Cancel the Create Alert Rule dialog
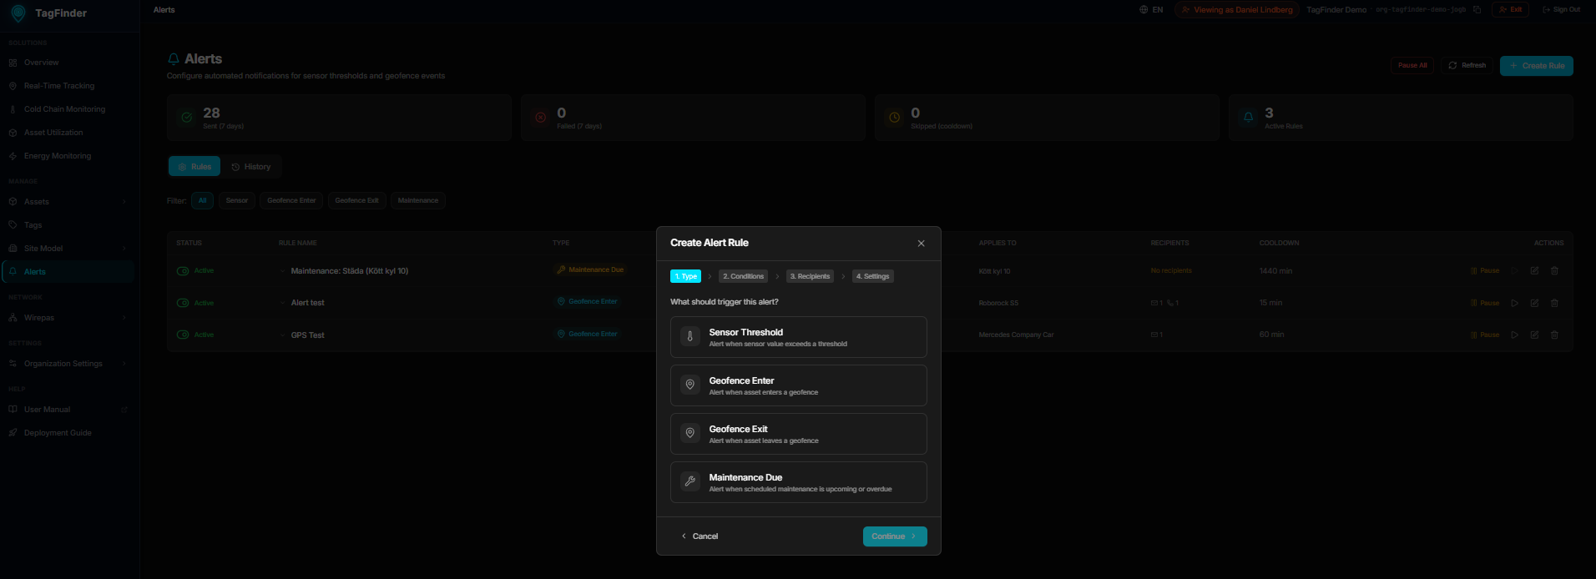This screenshot has height=579, width=1596. click(x=700, y=536)
